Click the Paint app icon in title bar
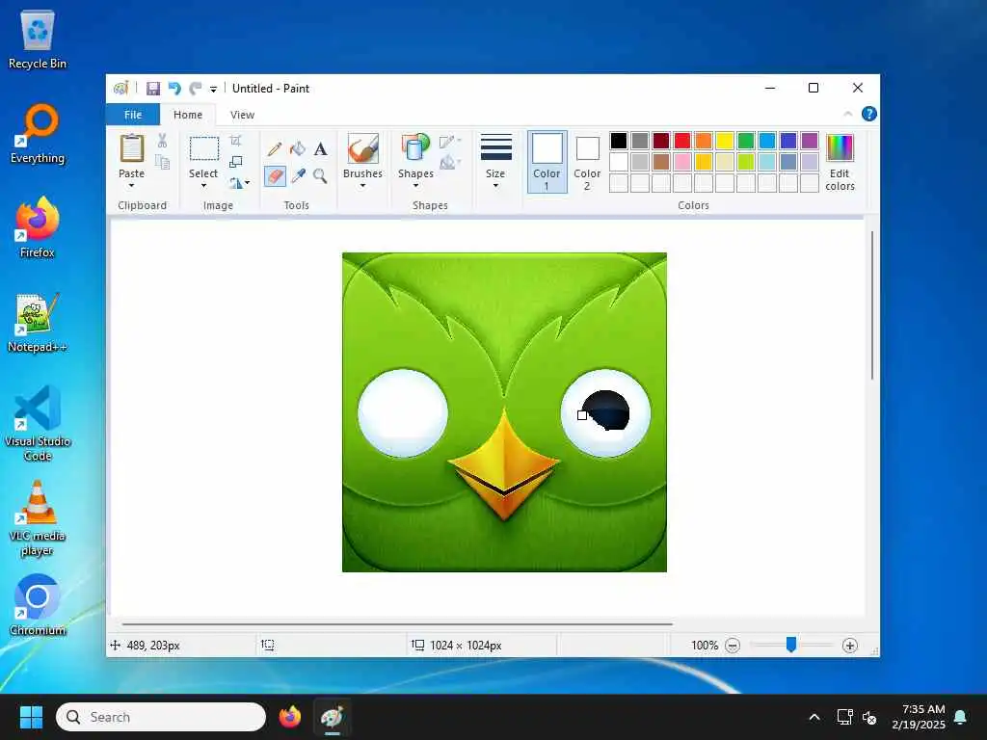This screenshot has height=740, width=987. point(120,88)
